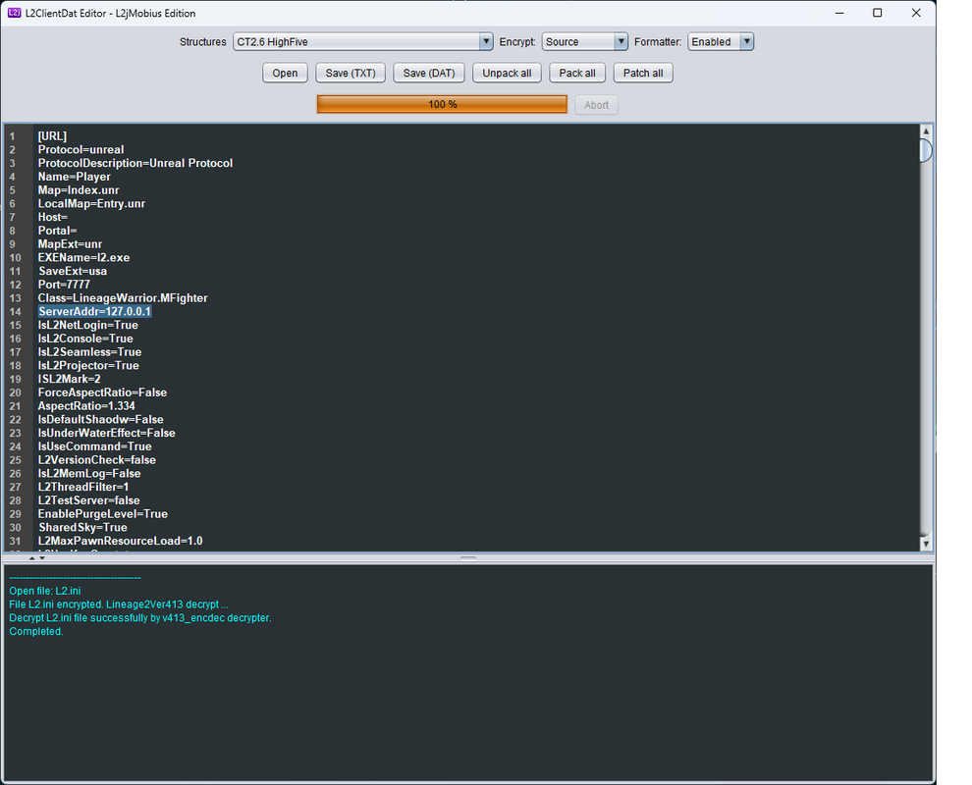
Task: Click the IsL2Console=True line
Action: click(85, 339)
